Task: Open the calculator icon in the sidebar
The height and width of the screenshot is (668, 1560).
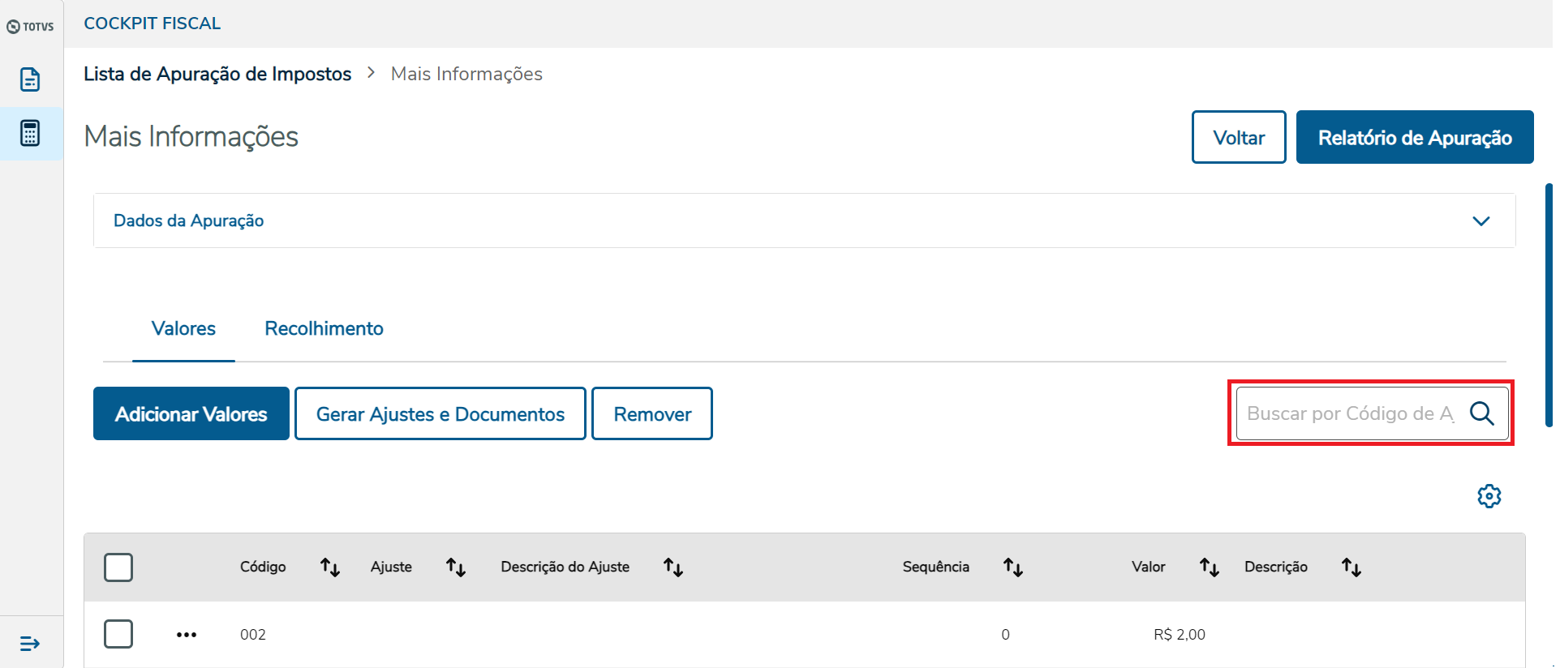Action: click(30, 133)
